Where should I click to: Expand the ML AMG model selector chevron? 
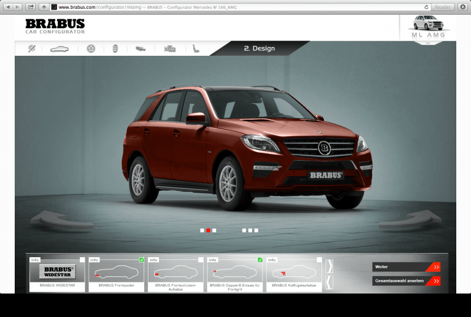click(x=428, y=43)
